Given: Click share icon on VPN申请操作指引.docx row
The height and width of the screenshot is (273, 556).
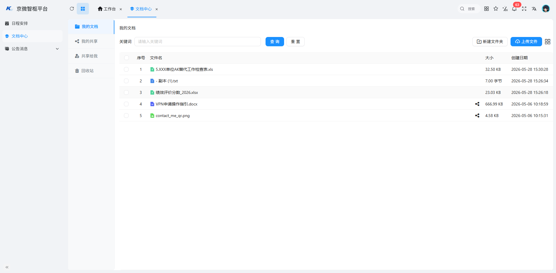Looking at the screenshot, I should tap(477, 104).
